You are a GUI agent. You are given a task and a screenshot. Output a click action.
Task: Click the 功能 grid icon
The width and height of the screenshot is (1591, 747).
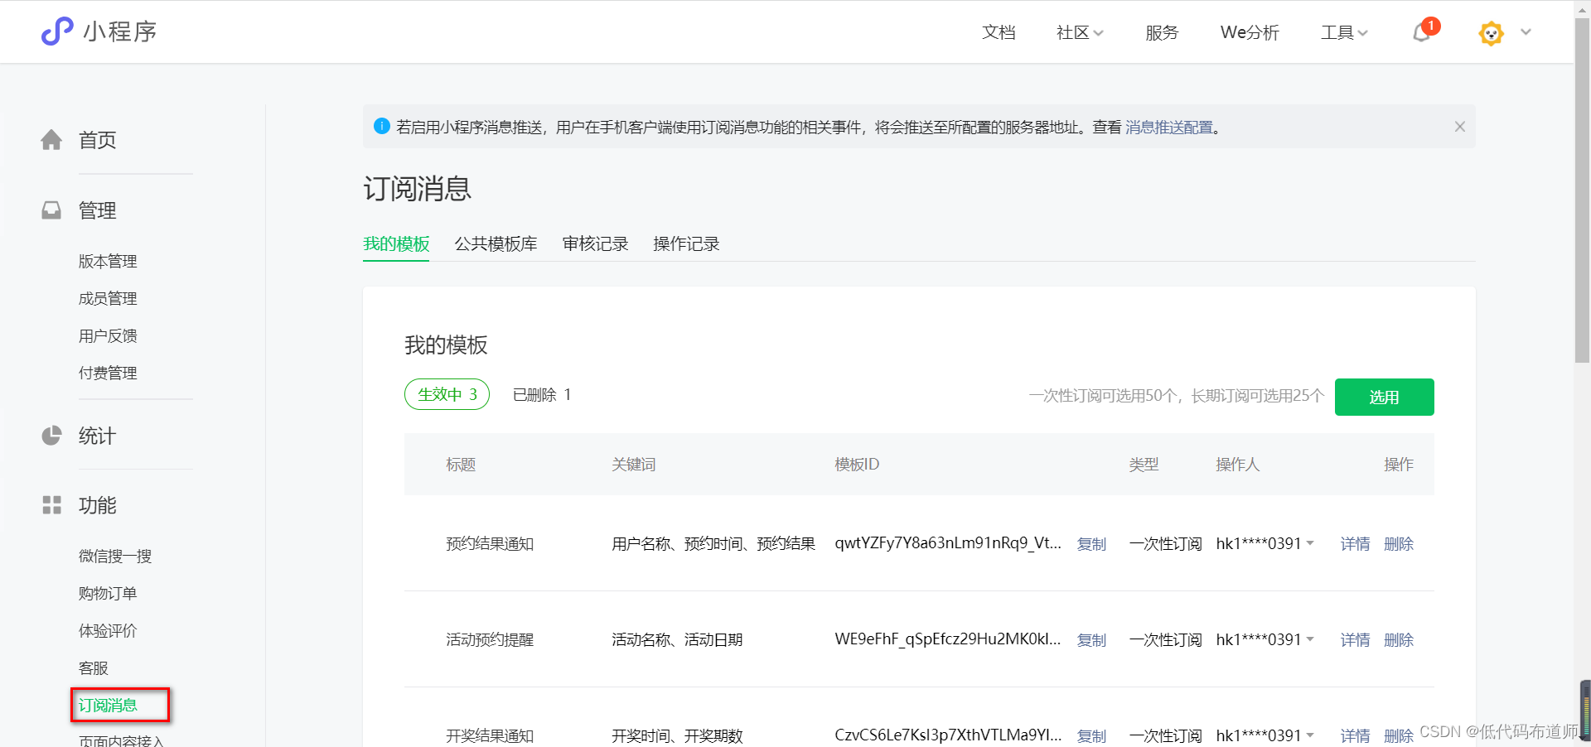coord(51,505)
